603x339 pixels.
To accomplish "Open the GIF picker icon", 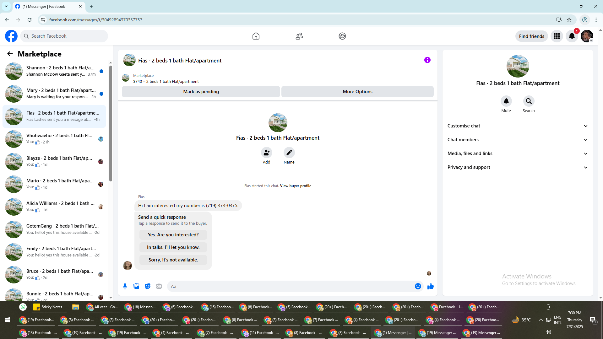I will pos(159,286).
